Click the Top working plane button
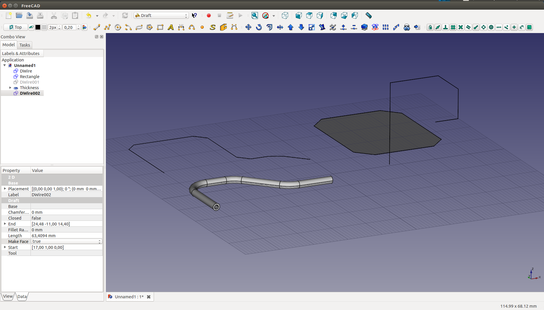 (16, 27)
